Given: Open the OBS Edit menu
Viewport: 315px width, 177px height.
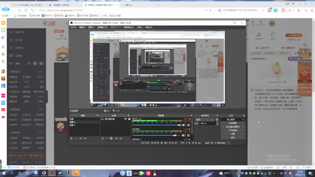Looking at the screenshot, I should coord(82,27).
